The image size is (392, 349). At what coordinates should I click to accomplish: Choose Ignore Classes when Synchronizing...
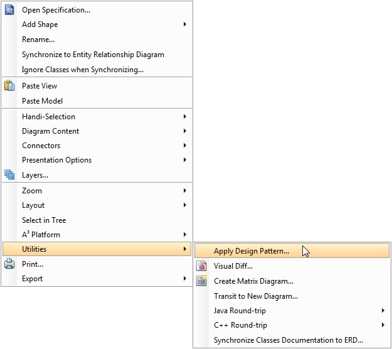[97, 69]
